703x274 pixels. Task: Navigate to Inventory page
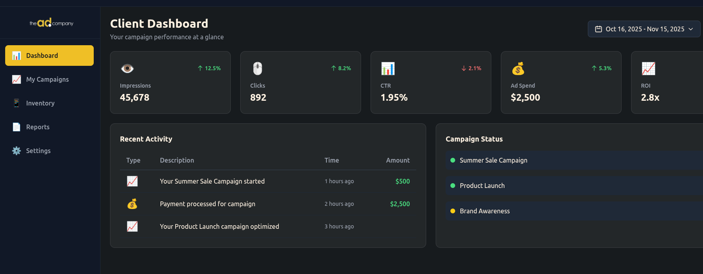coord(40,103)
